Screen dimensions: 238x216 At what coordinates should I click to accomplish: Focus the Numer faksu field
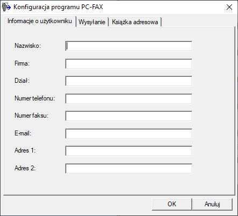[x=129, y=116]
